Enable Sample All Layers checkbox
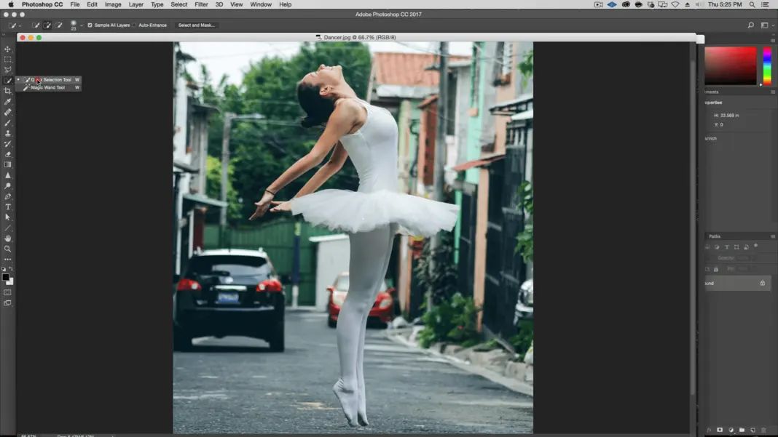778x437 pixels. 90,25
